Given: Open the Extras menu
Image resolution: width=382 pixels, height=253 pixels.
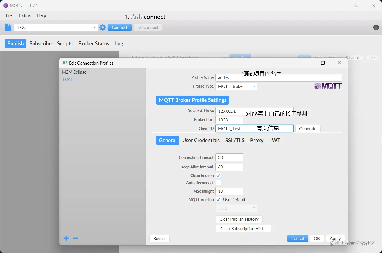Looking at the screenshot, I should click(25, 15).
